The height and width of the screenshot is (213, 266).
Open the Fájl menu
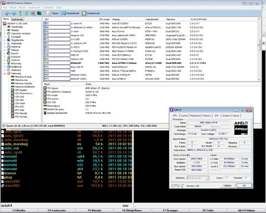pos(5,7)
